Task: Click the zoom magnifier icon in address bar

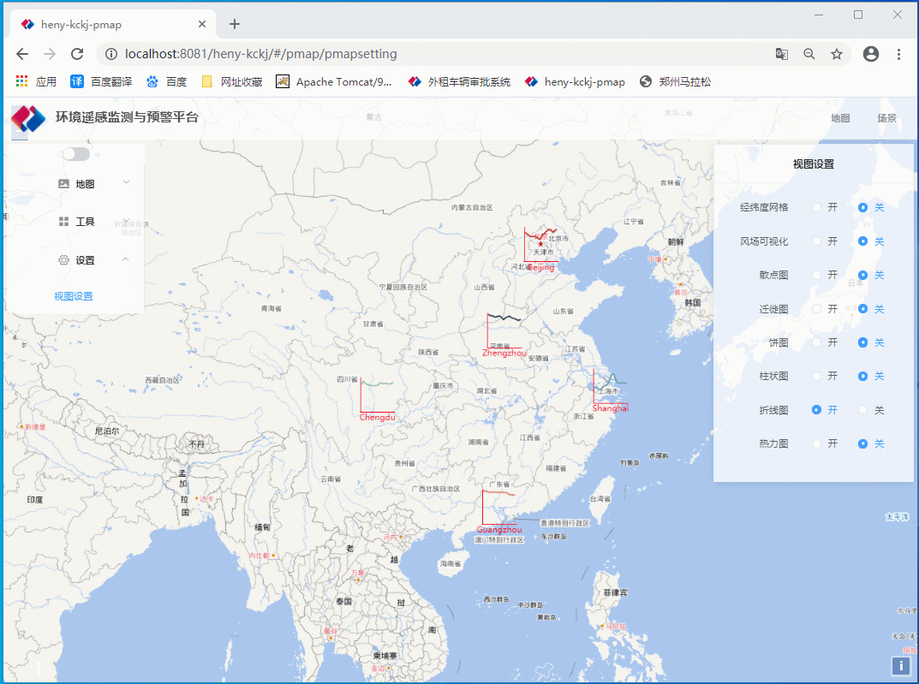Action: pos(809,54)
